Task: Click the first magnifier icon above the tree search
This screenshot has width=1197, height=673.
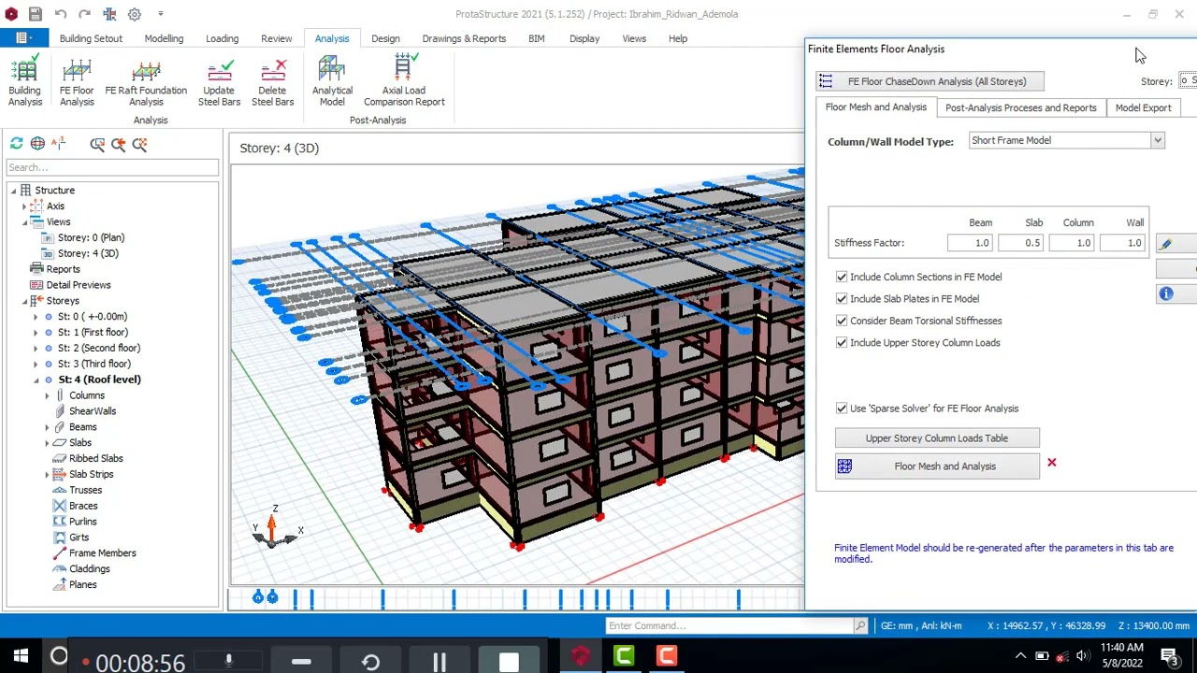Action: point(97,143)
